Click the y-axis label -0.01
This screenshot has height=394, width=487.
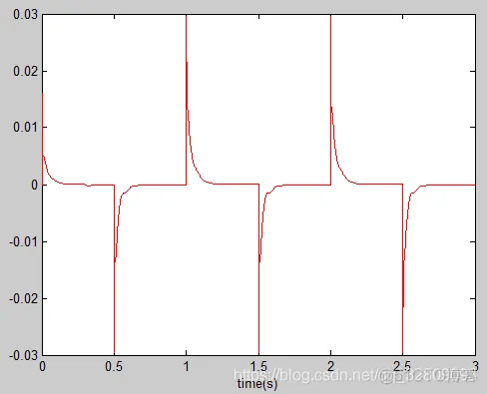pos(23,241)
